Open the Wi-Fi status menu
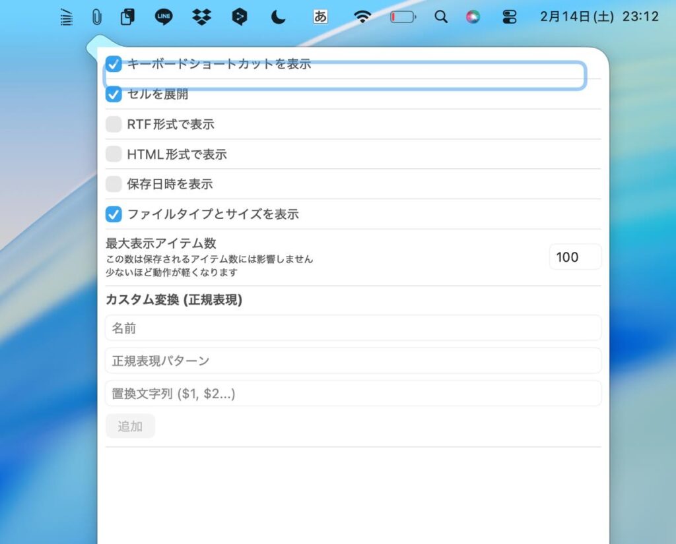The height and width of the screenshot is (544, 676). click(362, 17)
